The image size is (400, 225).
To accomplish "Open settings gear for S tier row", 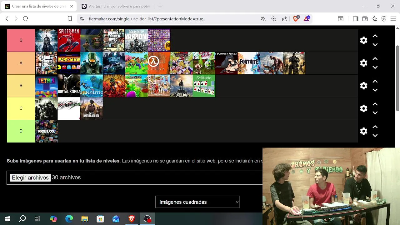I will click(363, 40).
